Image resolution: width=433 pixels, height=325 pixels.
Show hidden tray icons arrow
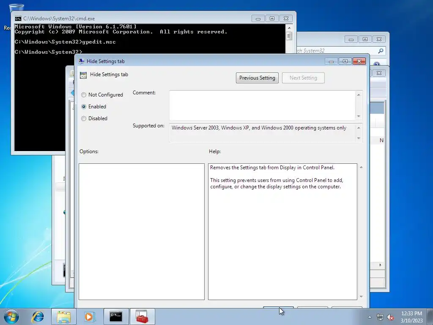(x=370, y=317)
